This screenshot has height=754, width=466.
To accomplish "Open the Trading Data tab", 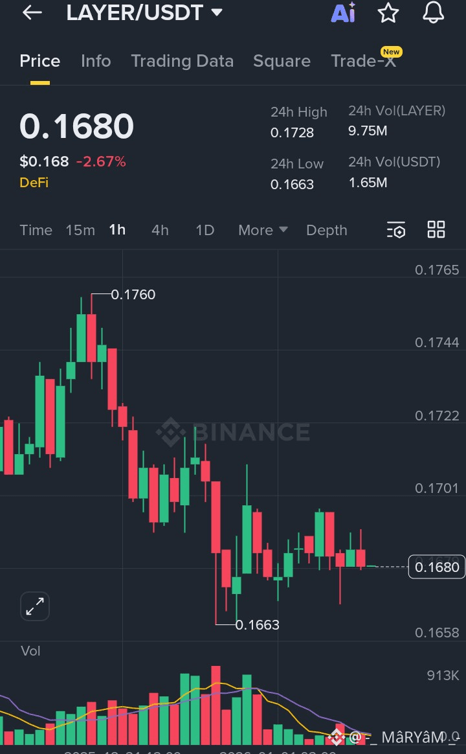I will 182,61.
